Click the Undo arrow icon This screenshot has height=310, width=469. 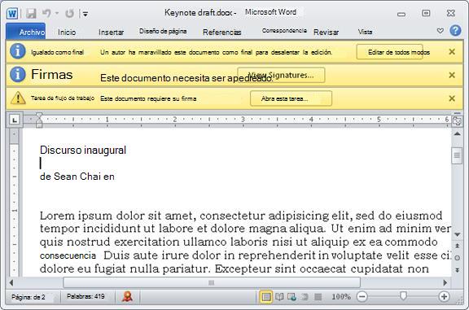coord(46,13)
